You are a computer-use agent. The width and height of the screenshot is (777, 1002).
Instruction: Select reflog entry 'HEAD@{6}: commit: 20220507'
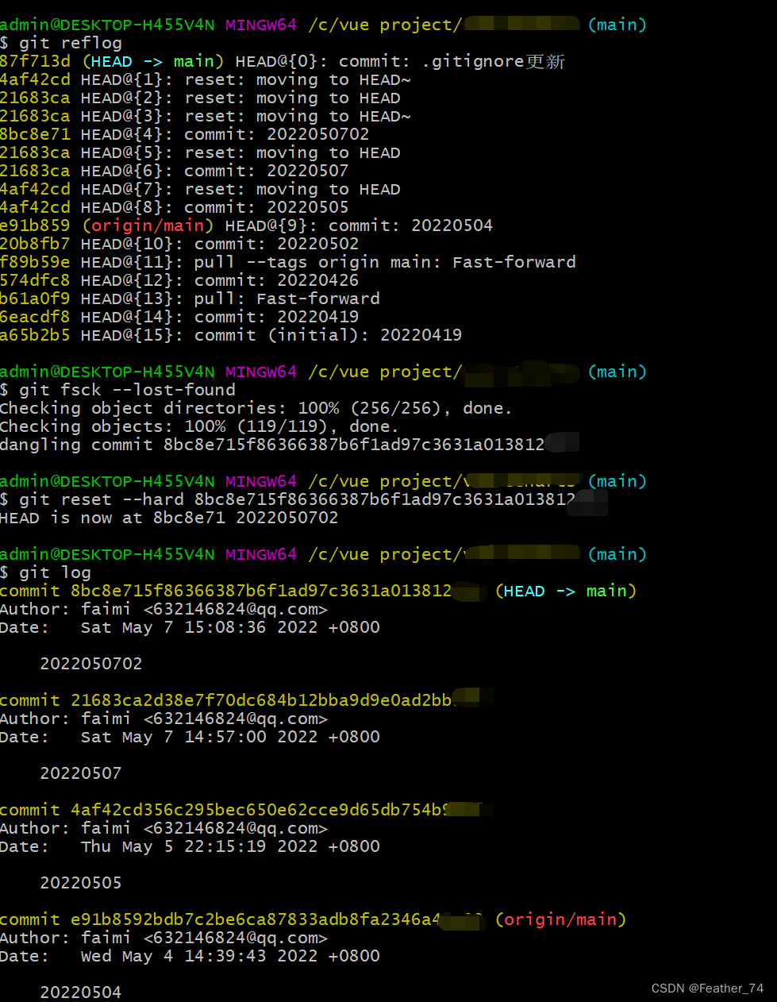click(175, 171)
